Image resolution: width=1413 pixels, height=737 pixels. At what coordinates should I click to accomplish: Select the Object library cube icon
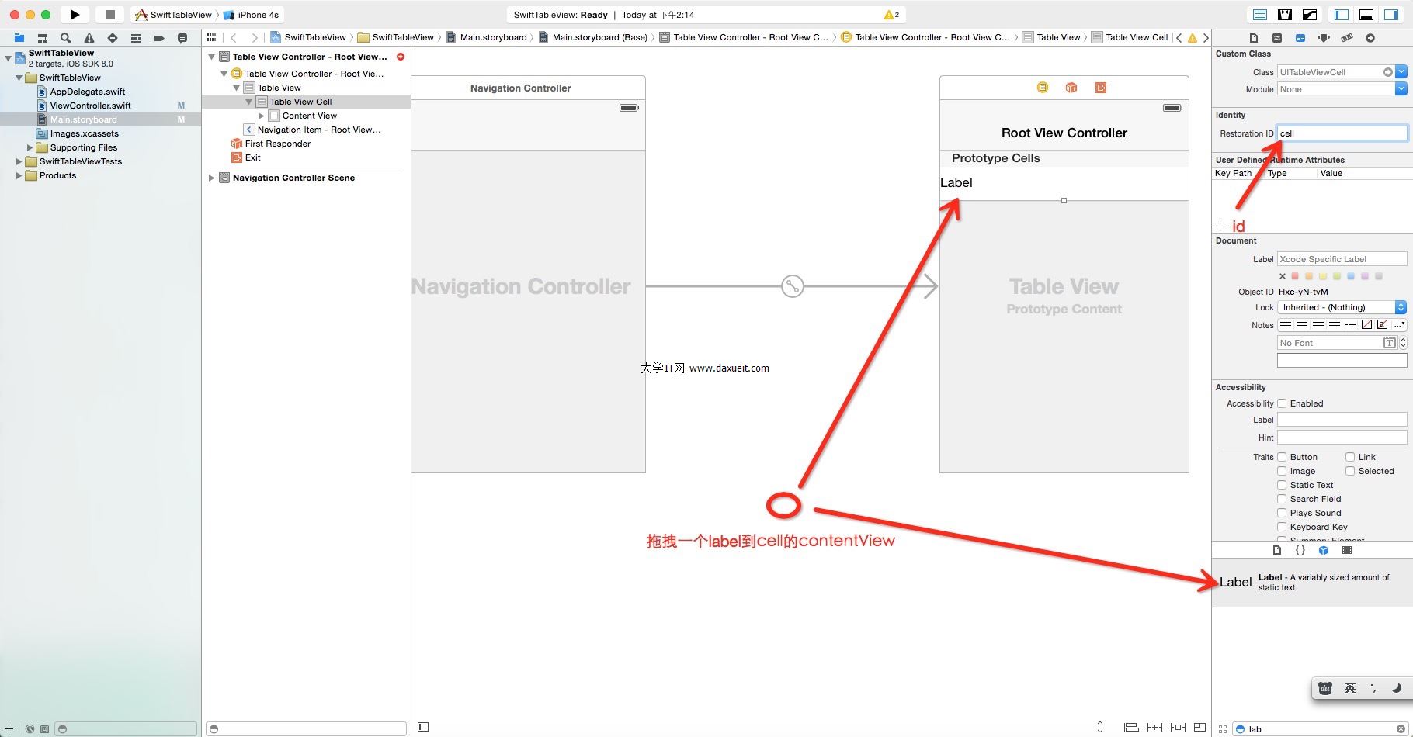[1324, 550]
